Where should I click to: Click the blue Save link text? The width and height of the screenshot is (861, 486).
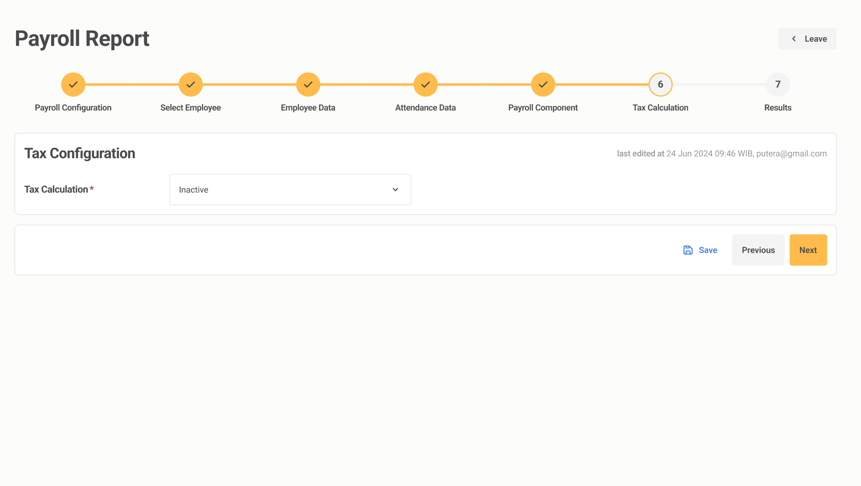click(x=708, y=250)
